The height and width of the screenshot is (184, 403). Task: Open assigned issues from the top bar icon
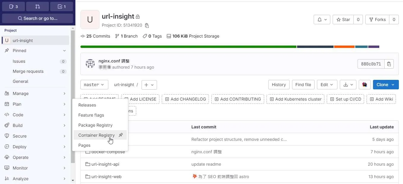pos(13,6)
